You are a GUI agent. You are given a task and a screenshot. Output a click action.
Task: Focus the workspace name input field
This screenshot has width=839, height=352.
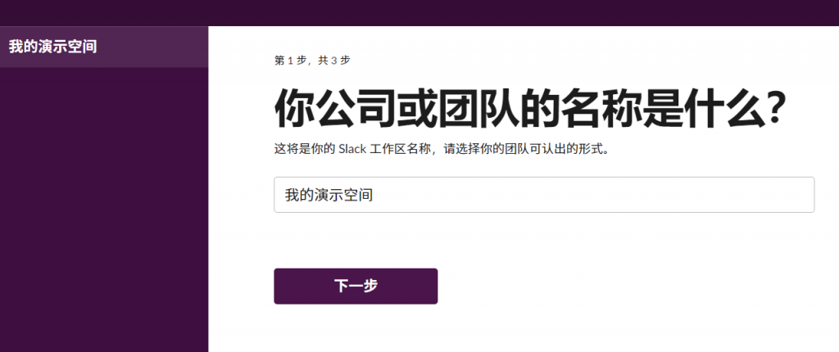coord(544,195)
